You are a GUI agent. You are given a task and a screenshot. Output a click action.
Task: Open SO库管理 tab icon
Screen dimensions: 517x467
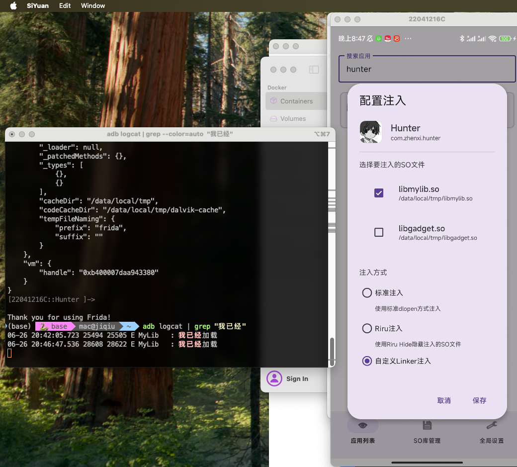[x=427, y=426]
